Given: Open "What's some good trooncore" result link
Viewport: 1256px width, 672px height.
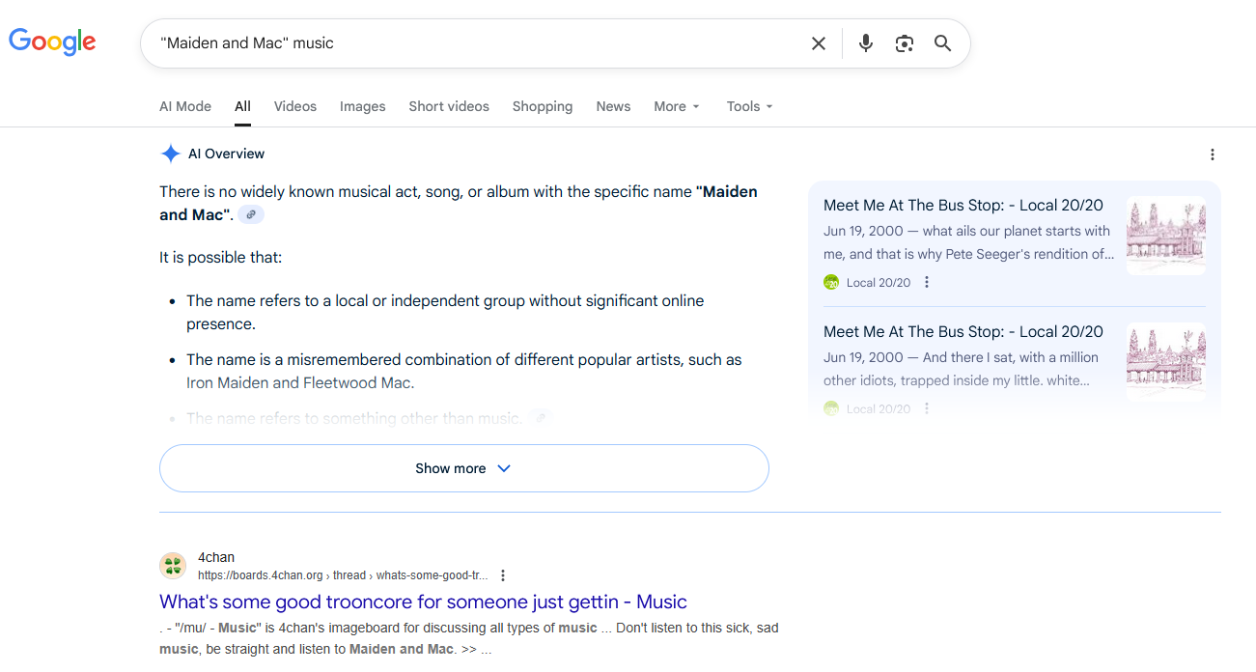Looking at the screenshot, I should (423, 602).
